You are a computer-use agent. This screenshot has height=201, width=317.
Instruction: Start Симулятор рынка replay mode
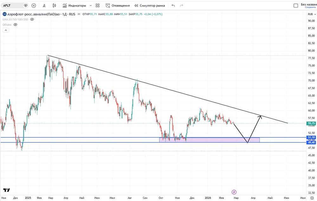click(150, 5)
